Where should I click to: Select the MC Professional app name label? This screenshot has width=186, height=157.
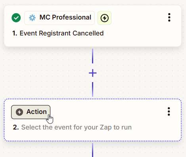(65, 18)
